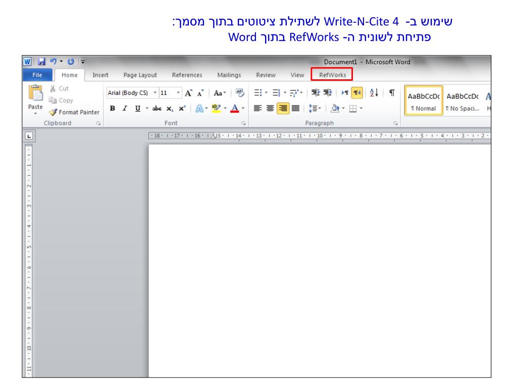The image size is (517, 388).
Task: Open the font name dropdown Arial (Body CS)
Action: (155, 93)
